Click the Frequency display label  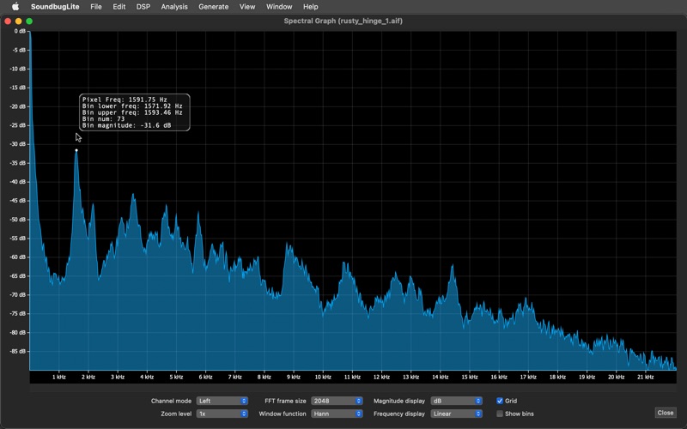tap(399, 414)
